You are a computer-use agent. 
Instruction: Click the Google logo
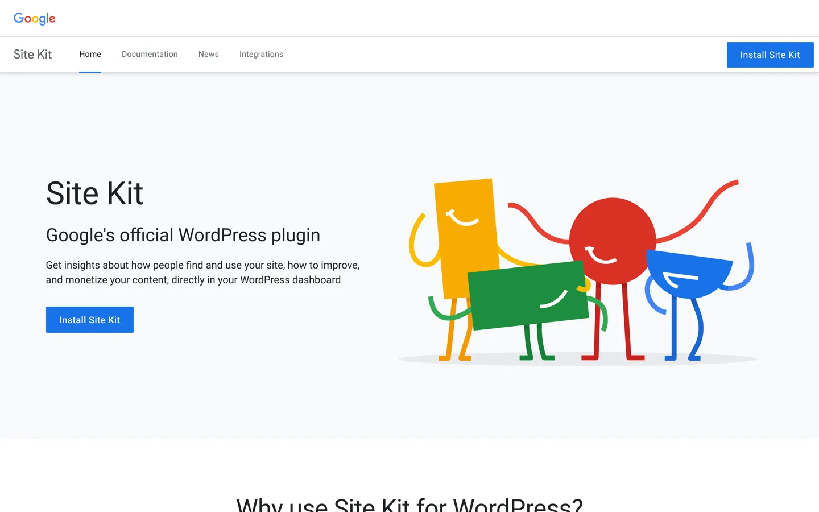pyautogui.click(x=35, y=19)
